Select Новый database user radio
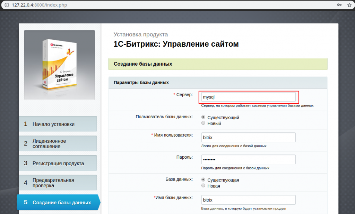The width and height of the screenshot is (355, 214). (203, 123)
